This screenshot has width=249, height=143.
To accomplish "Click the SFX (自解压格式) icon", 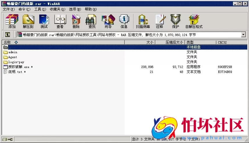I will click(x=194, y=21).
